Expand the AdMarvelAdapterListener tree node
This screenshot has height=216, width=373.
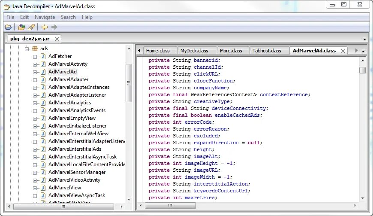click(x=35, y=95)
